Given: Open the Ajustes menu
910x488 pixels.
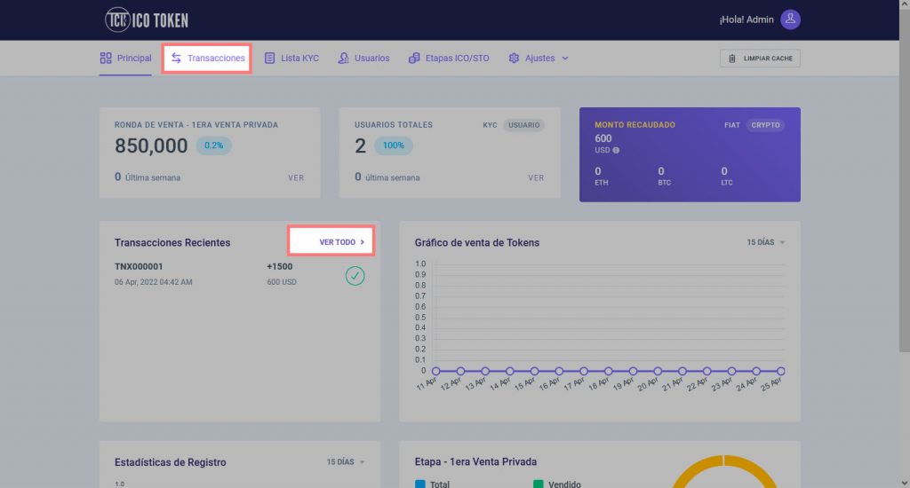Looking at the screenshot, I should tap(538, 58).
